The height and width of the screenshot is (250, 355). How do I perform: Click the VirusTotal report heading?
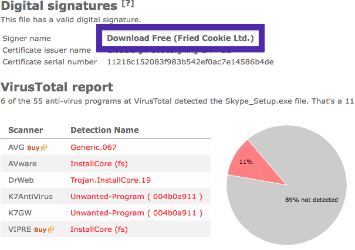pyautogui.click(x=57, y=87)
